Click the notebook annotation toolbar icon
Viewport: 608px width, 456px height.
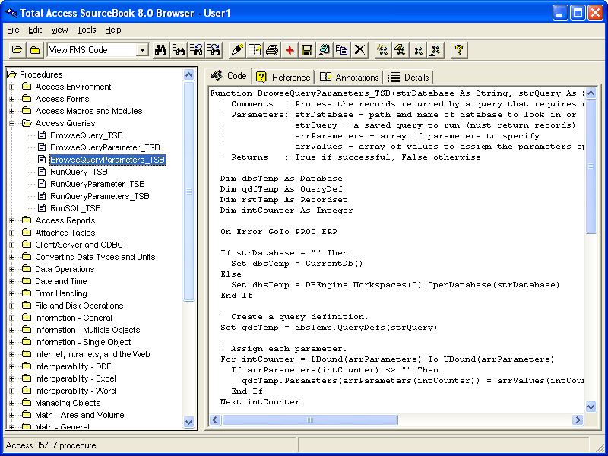click(255, 50)
